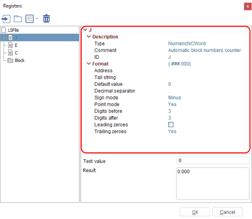Confirm with the Ok button
The image size is (252, 219).
(195, 212)
